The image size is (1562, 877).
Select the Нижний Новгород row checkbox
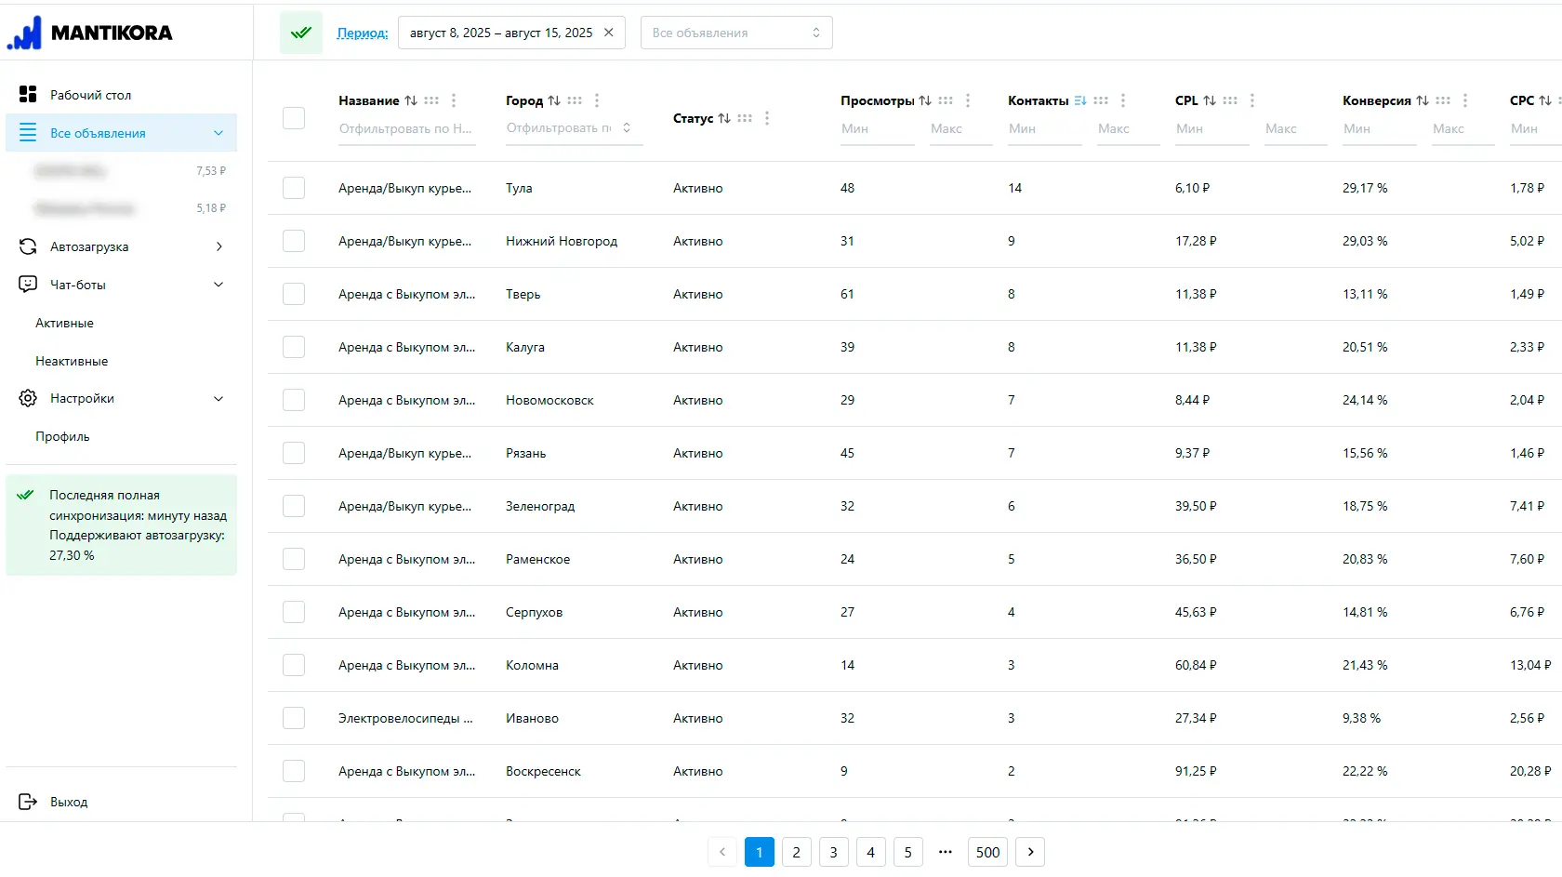[294, 241]
